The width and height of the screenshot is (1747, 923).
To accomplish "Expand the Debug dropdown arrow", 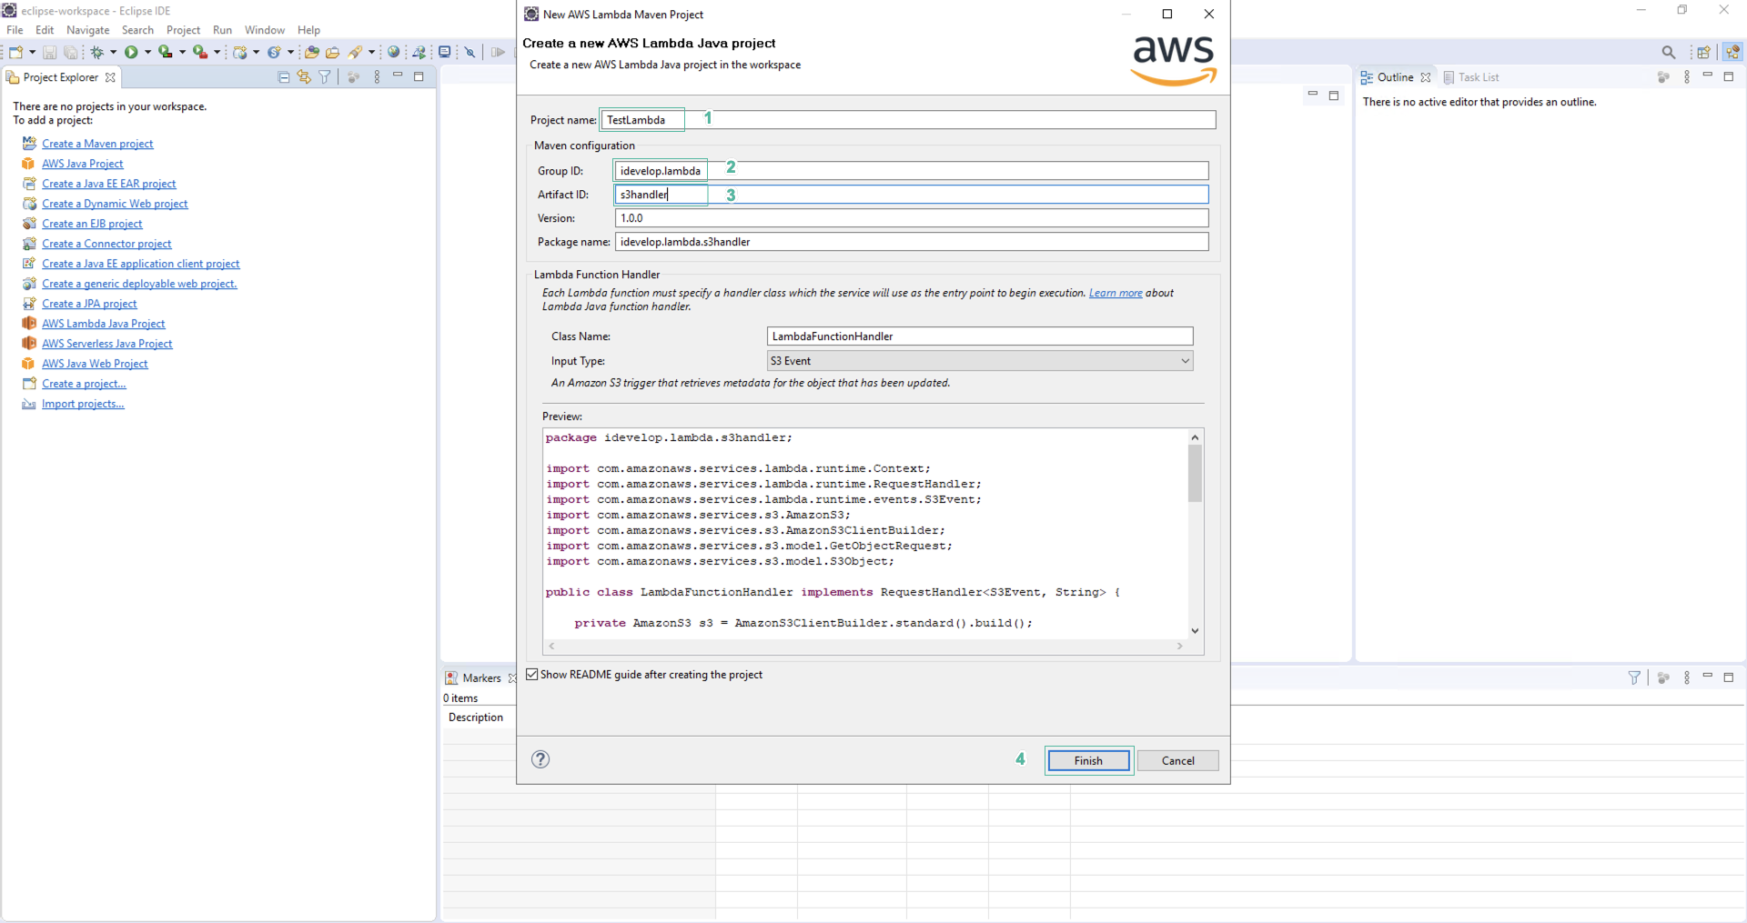I will coord(114,53).
